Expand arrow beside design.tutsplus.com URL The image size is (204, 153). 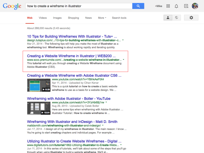pyautogui.click(x=123, y=40)
